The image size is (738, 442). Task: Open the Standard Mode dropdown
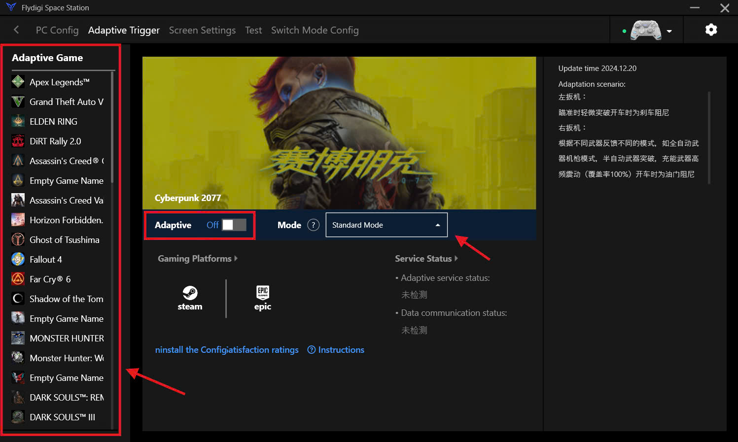[387, 225]
